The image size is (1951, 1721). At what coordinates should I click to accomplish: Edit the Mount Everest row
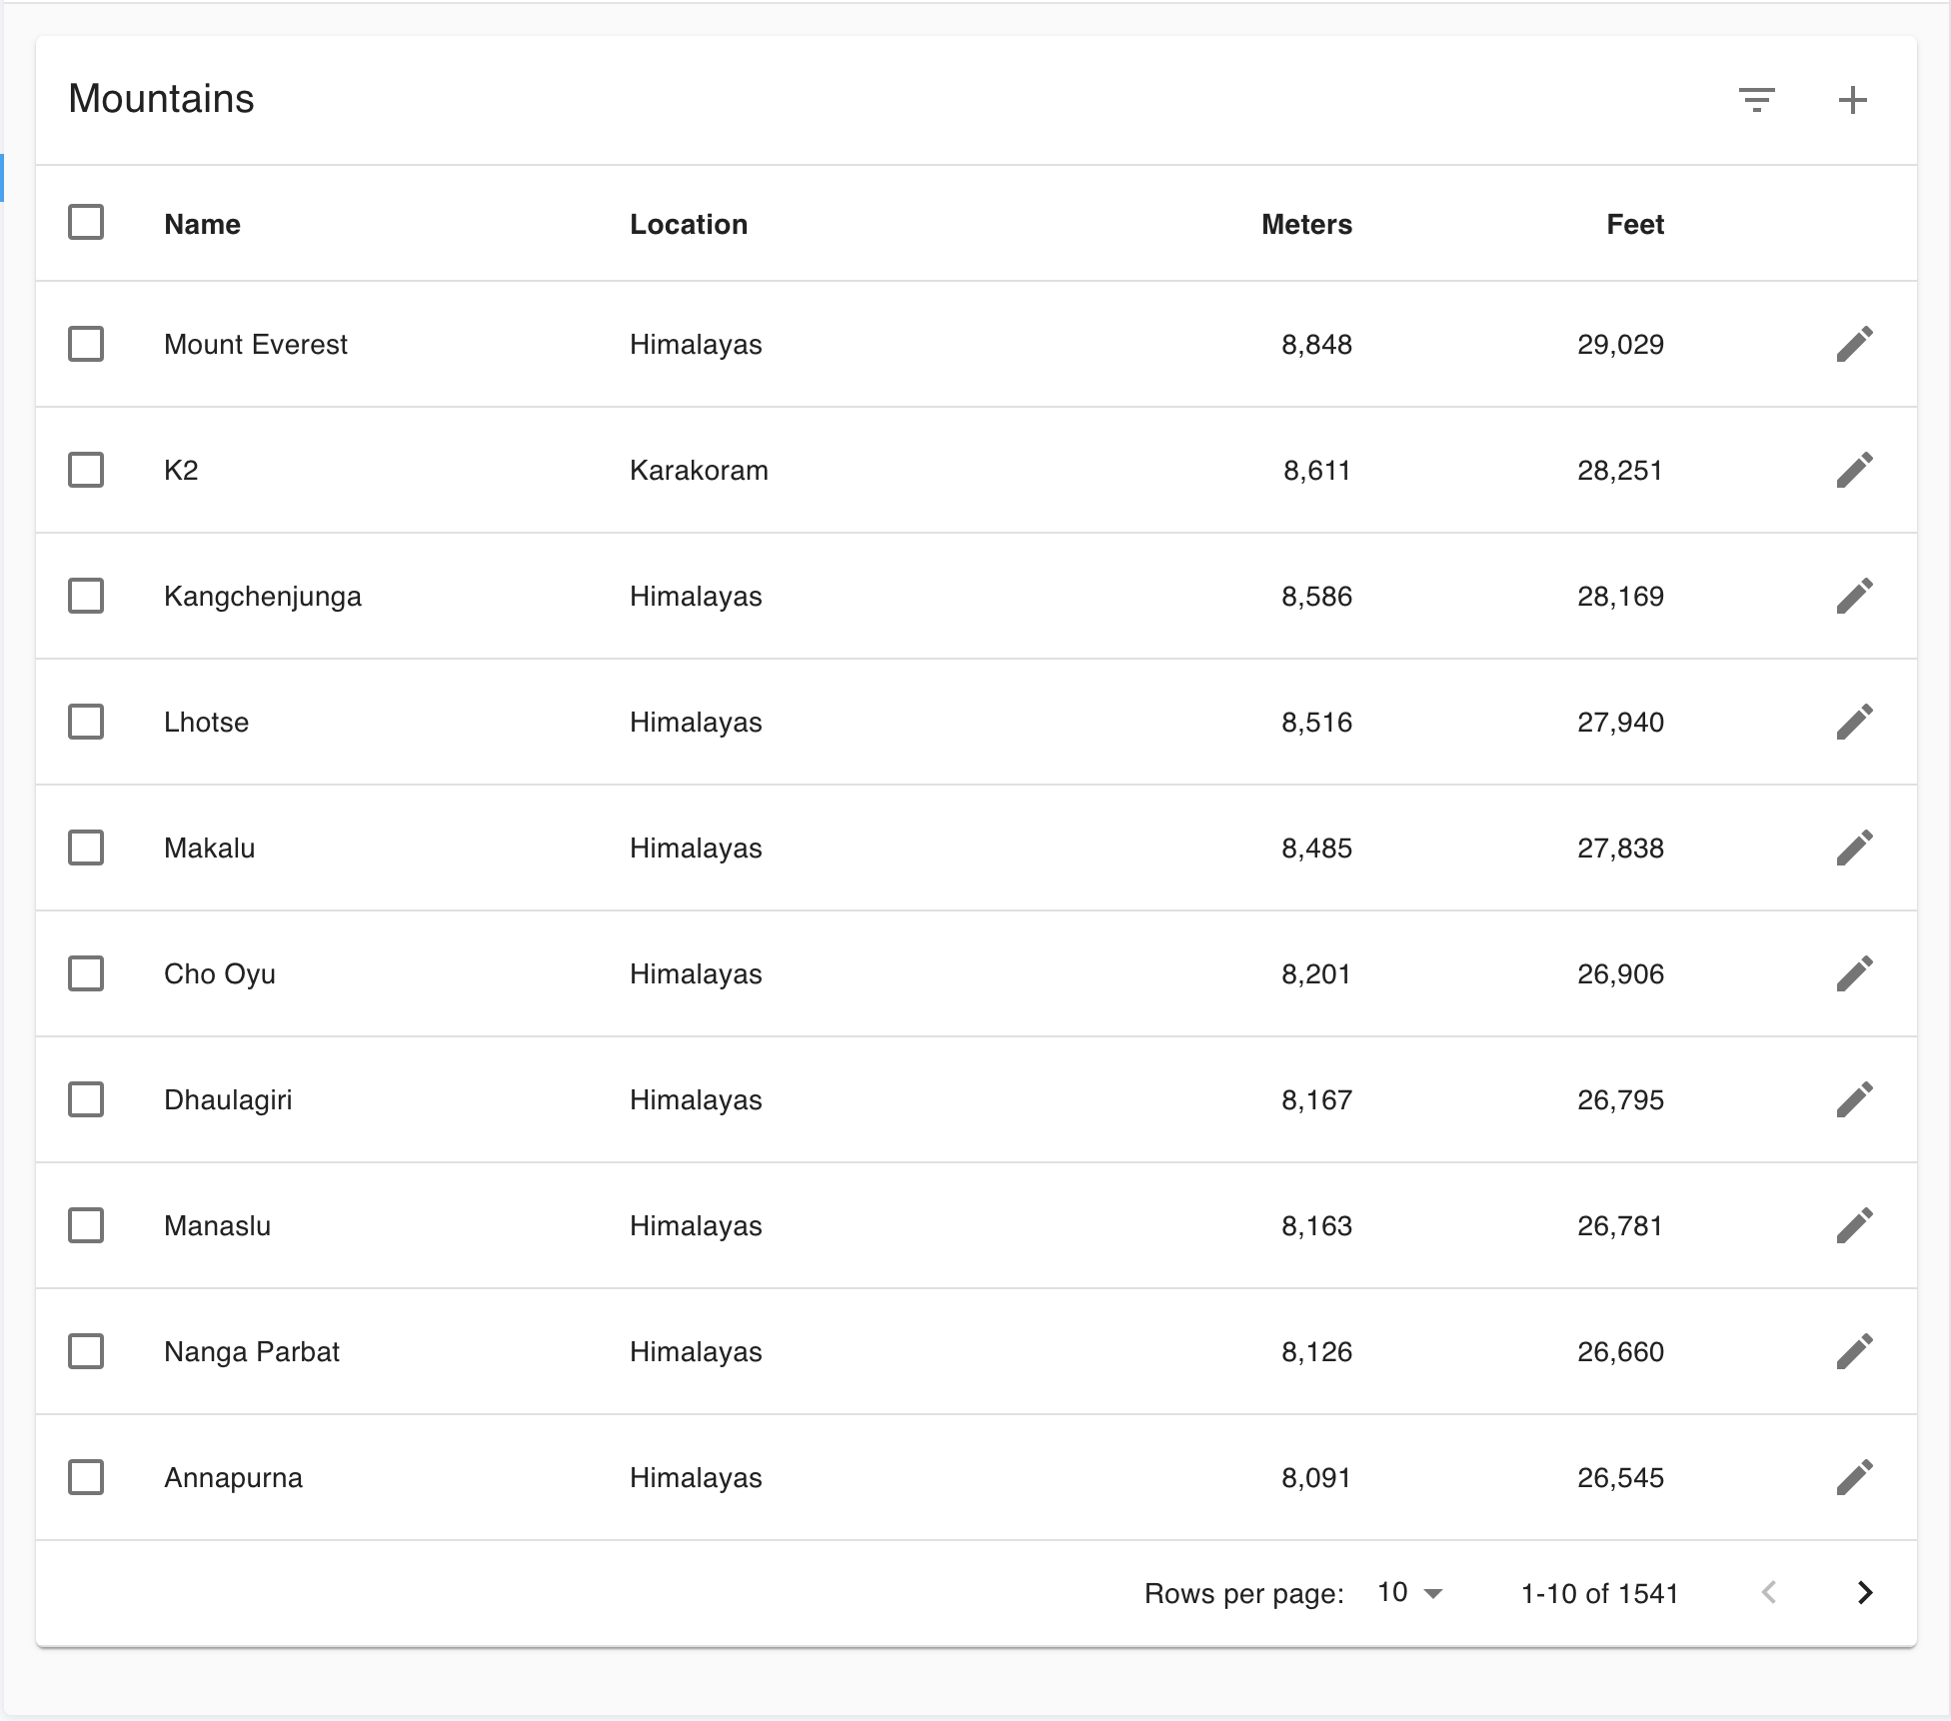point(1854,344)
